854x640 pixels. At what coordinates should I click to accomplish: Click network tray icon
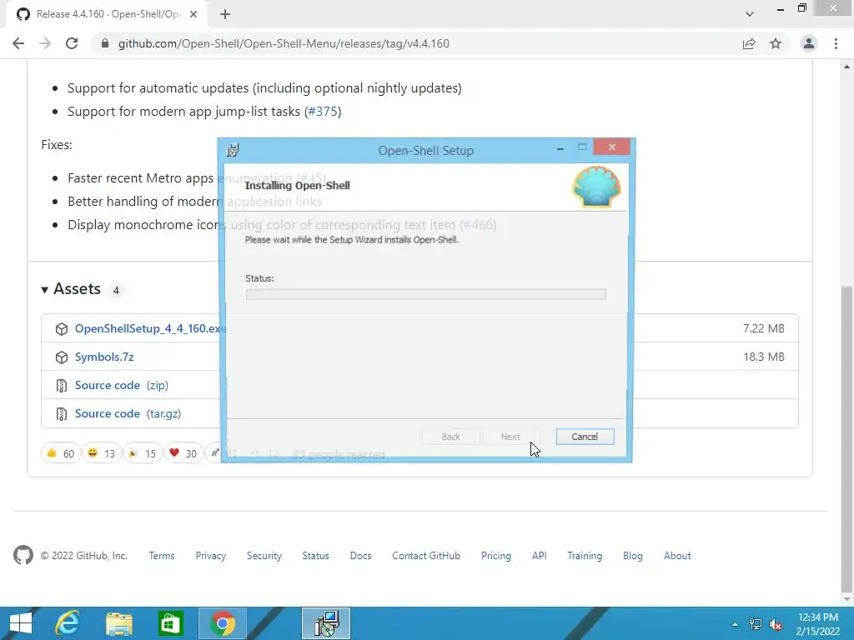[756, 624]
